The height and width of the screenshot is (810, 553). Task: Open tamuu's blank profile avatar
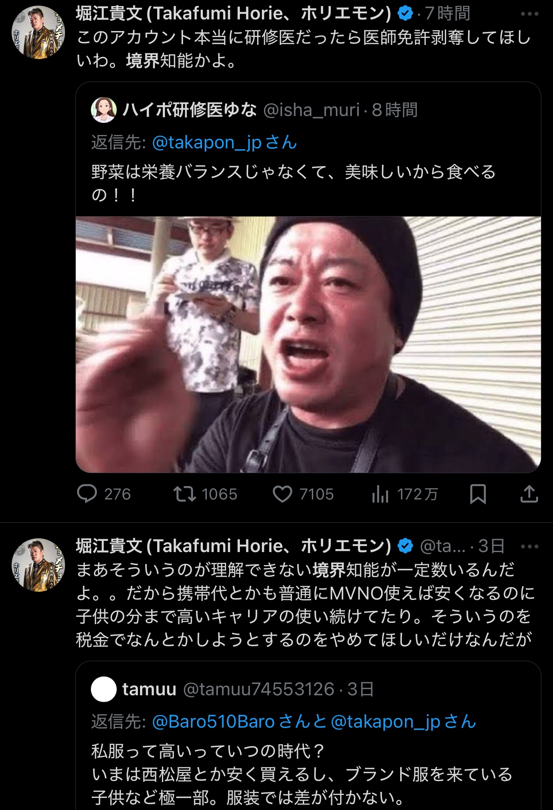pyautogui.click(x=104, y=689)
